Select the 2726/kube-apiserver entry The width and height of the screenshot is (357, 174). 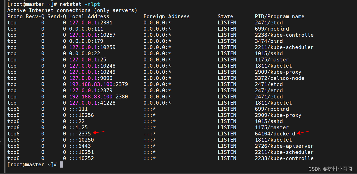[x=284, y=146]
